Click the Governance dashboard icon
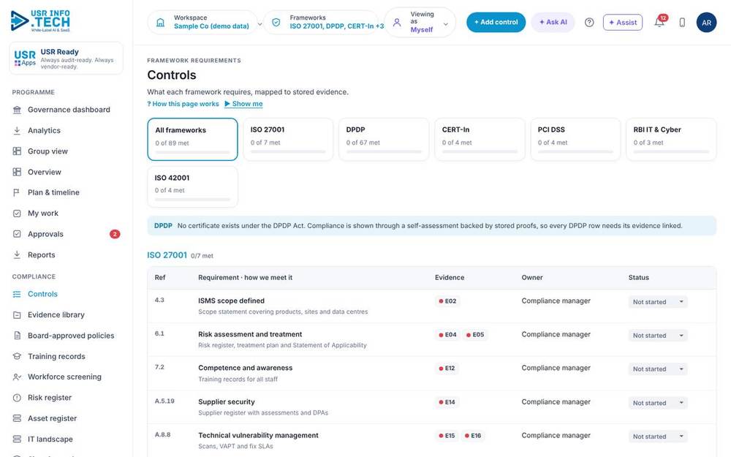The height and width of the screenshot is (457, 731). click(18, 110)
